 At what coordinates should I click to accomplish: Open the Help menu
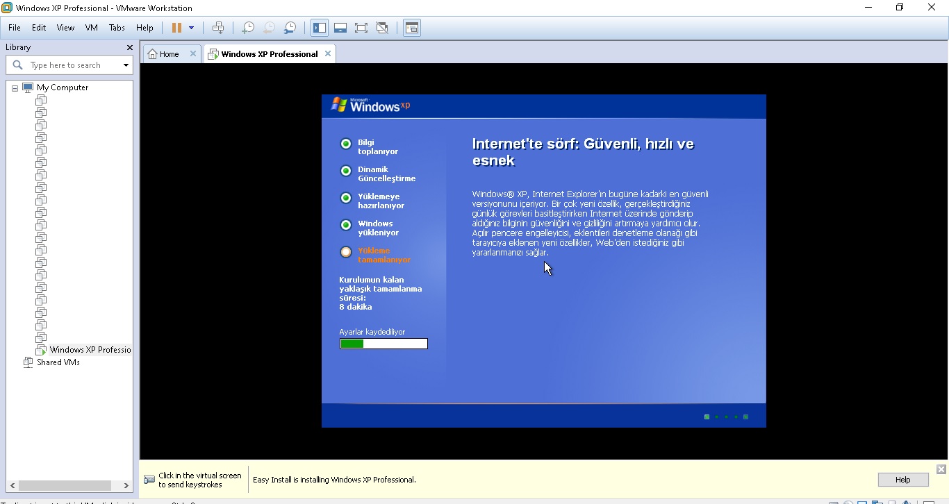pos(145,28)
